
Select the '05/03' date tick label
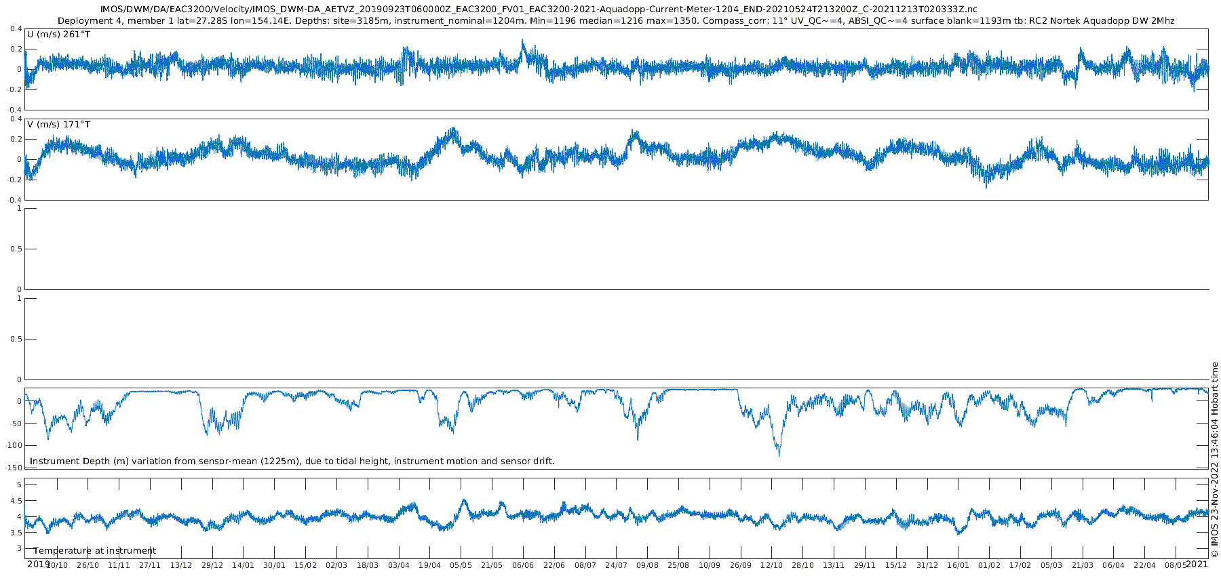(x=1052, y=565)
